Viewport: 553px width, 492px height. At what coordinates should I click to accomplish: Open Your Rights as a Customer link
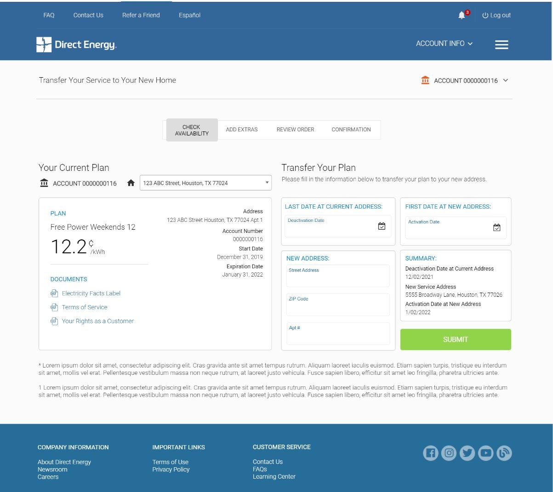pyautogui.click(x=98, y=321)
